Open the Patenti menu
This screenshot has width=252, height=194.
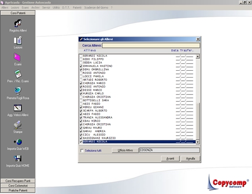[x=77, y=7]
